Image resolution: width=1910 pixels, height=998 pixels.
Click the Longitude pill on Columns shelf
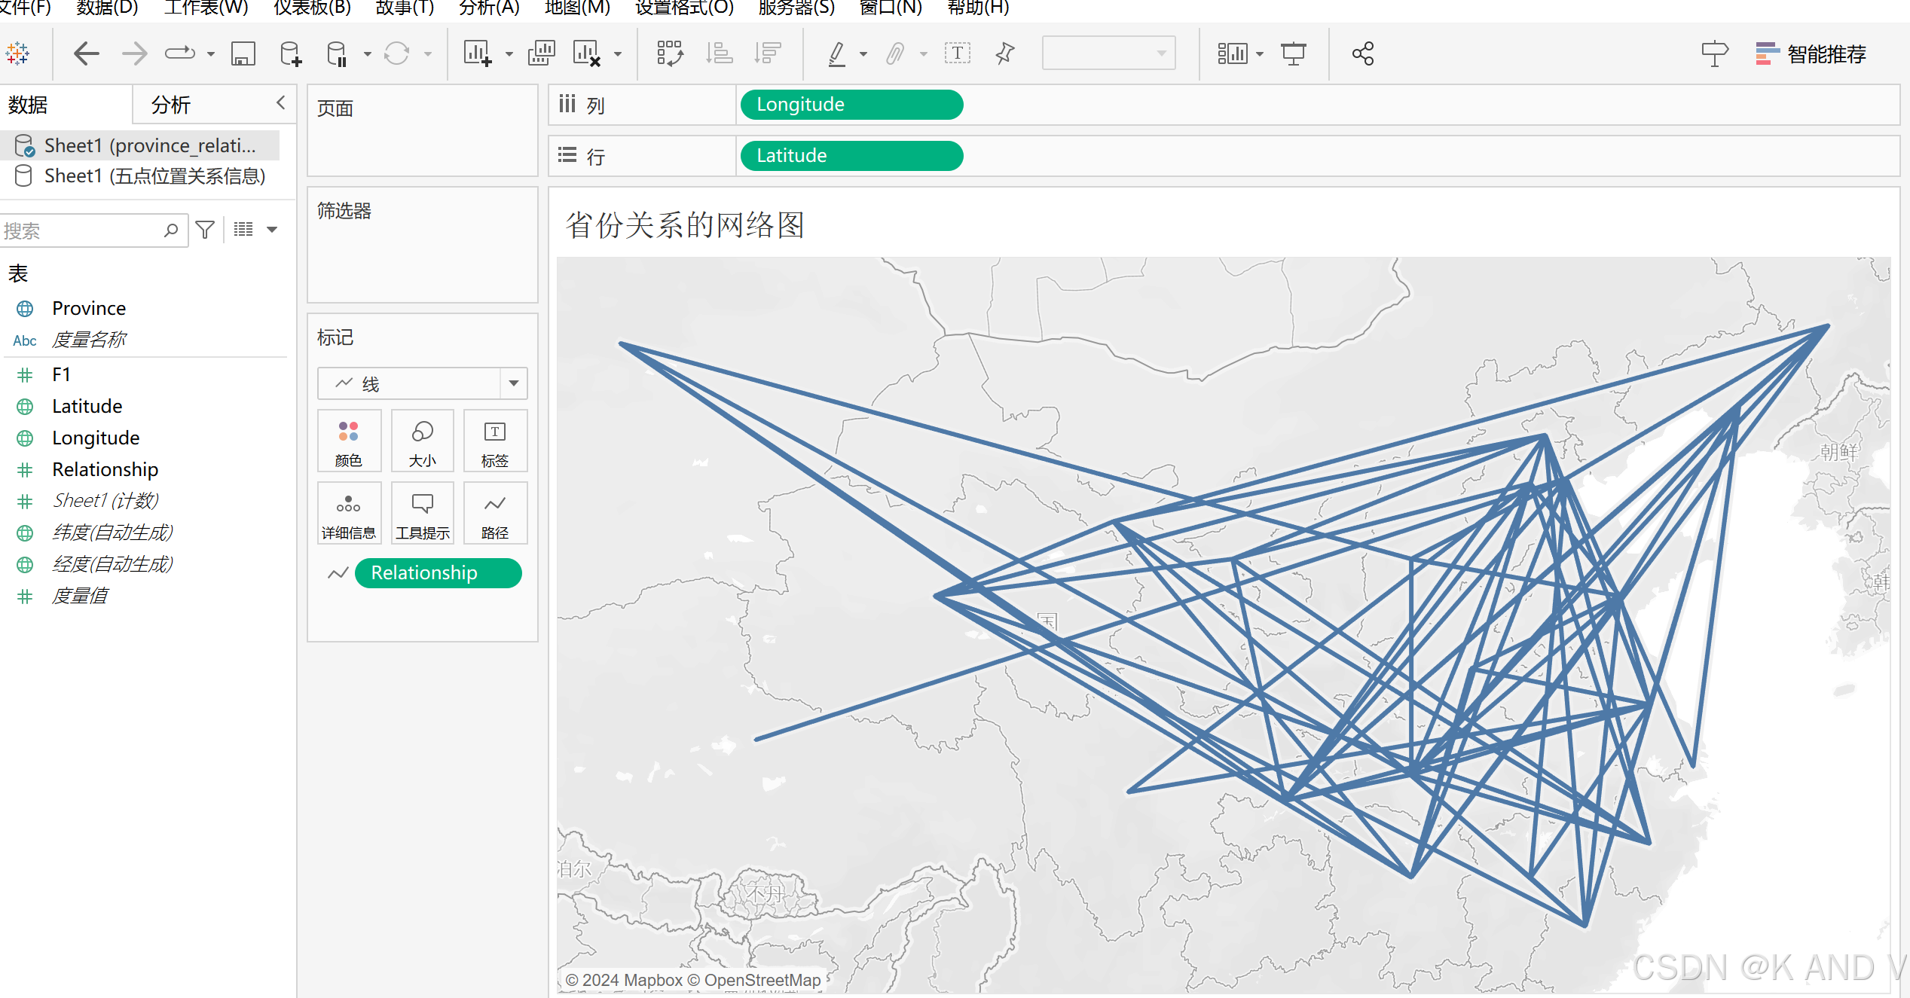click(851, 105)
